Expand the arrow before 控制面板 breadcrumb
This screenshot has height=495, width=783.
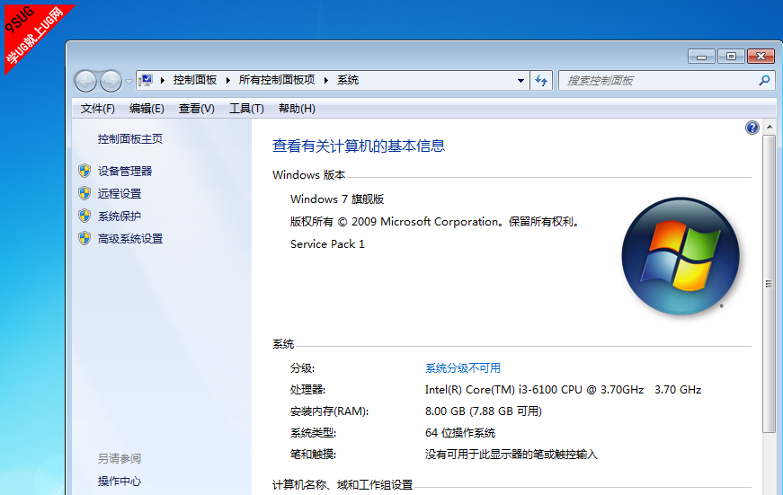(x=163, y=80)
